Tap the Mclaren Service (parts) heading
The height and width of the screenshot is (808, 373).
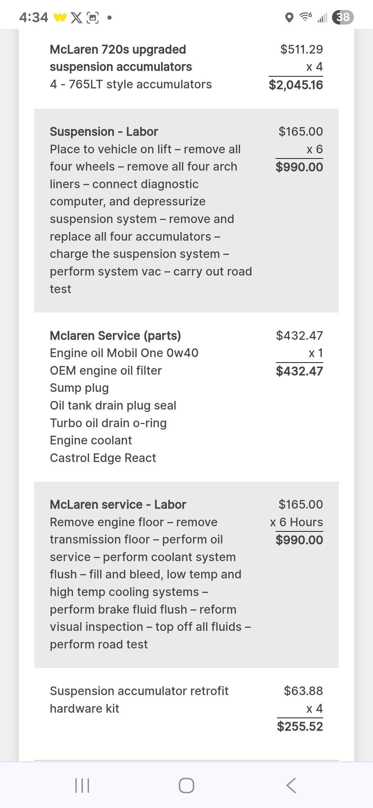click(x=115, y=336)
